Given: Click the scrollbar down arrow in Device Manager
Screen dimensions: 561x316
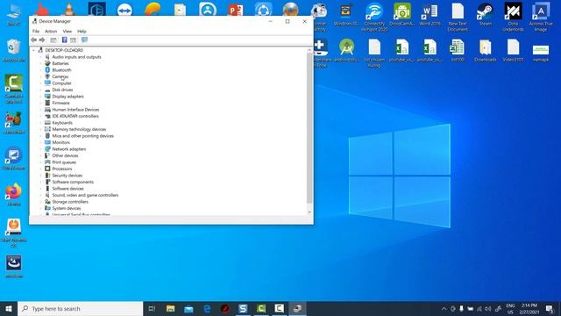Looking at the screenshot, I should pos(309,212).
